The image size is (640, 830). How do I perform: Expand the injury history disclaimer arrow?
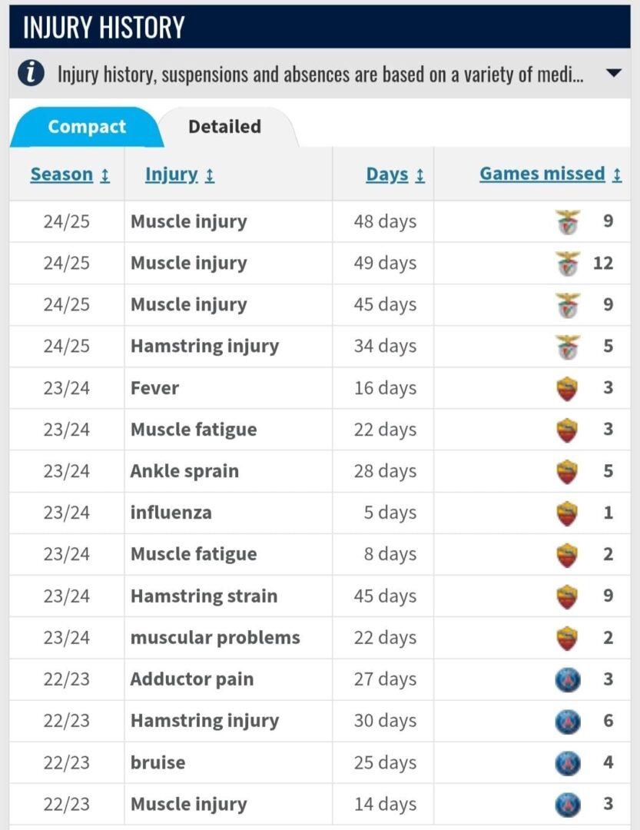[x=613, y=74]
